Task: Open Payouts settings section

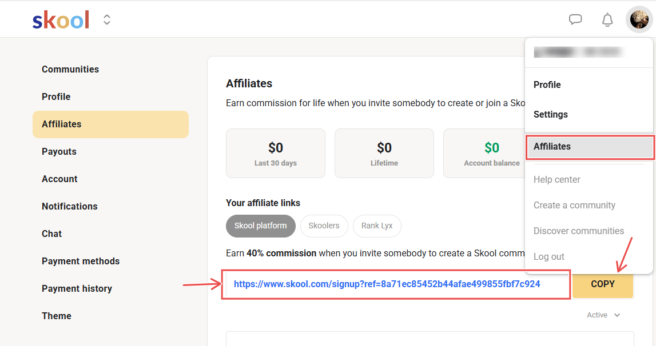Action: tap(59, 152)
